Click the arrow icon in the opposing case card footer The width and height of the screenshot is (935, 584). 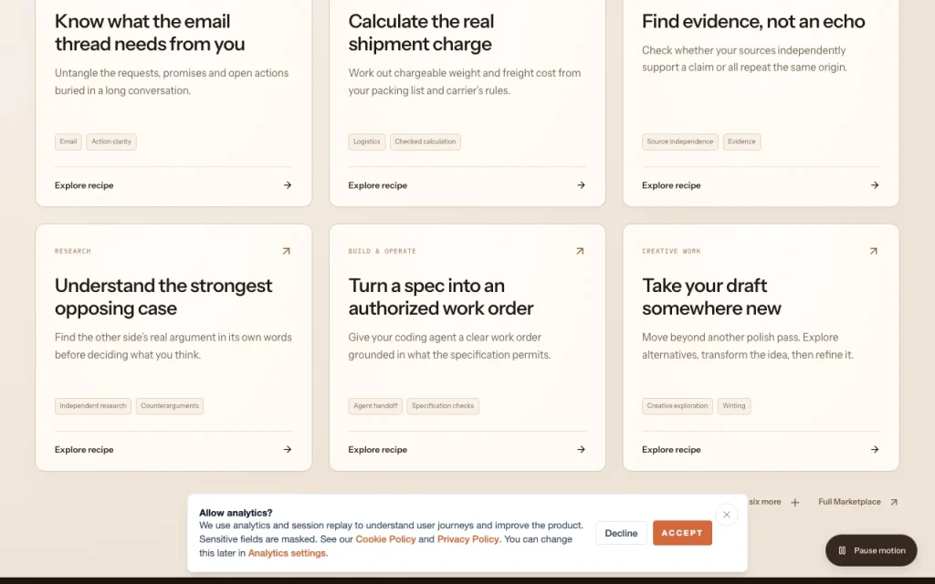(x=288, y=449)
